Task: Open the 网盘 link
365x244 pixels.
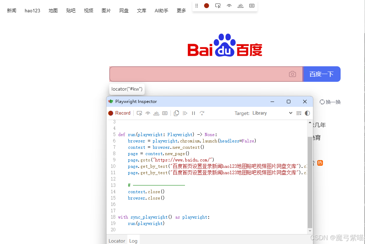Action: pyautogui.click(x=124, y=11)
